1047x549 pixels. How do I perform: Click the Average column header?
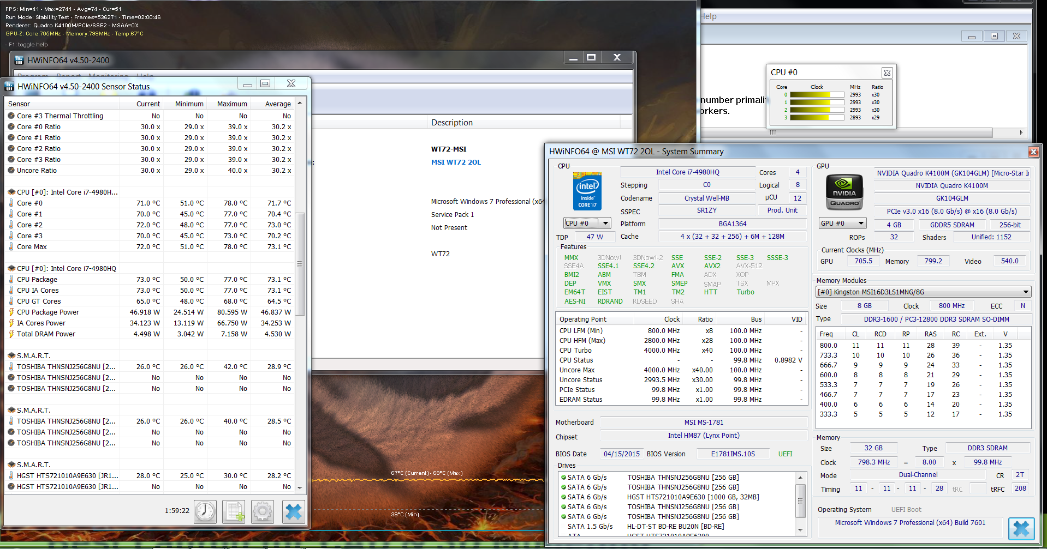pos(272,104)
